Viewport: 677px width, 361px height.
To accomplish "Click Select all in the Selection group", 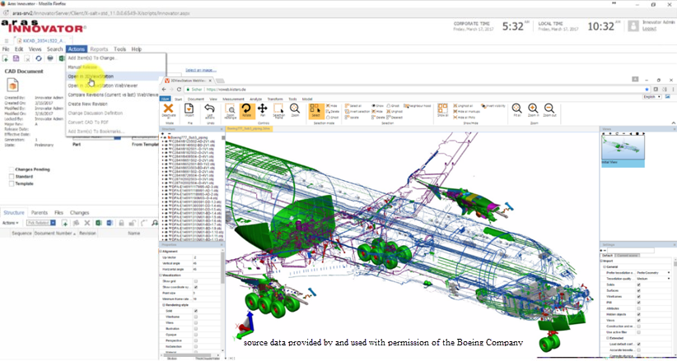I will pos(354,106).
